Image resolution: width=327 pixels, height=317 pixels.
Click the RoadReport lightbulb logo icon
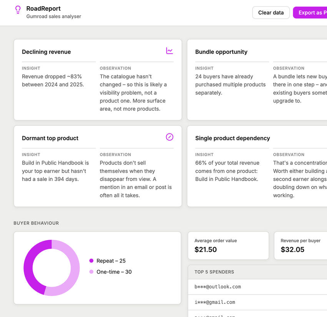click(18, 10)
